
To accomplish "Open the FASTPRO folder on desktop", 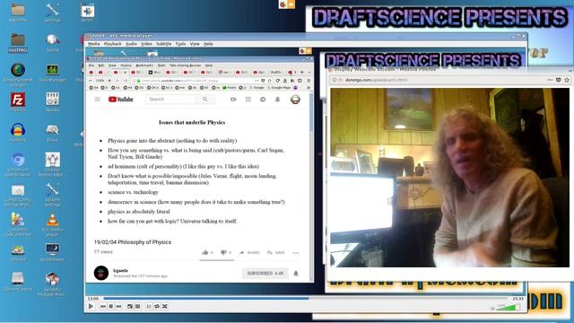I will [18, 42].
